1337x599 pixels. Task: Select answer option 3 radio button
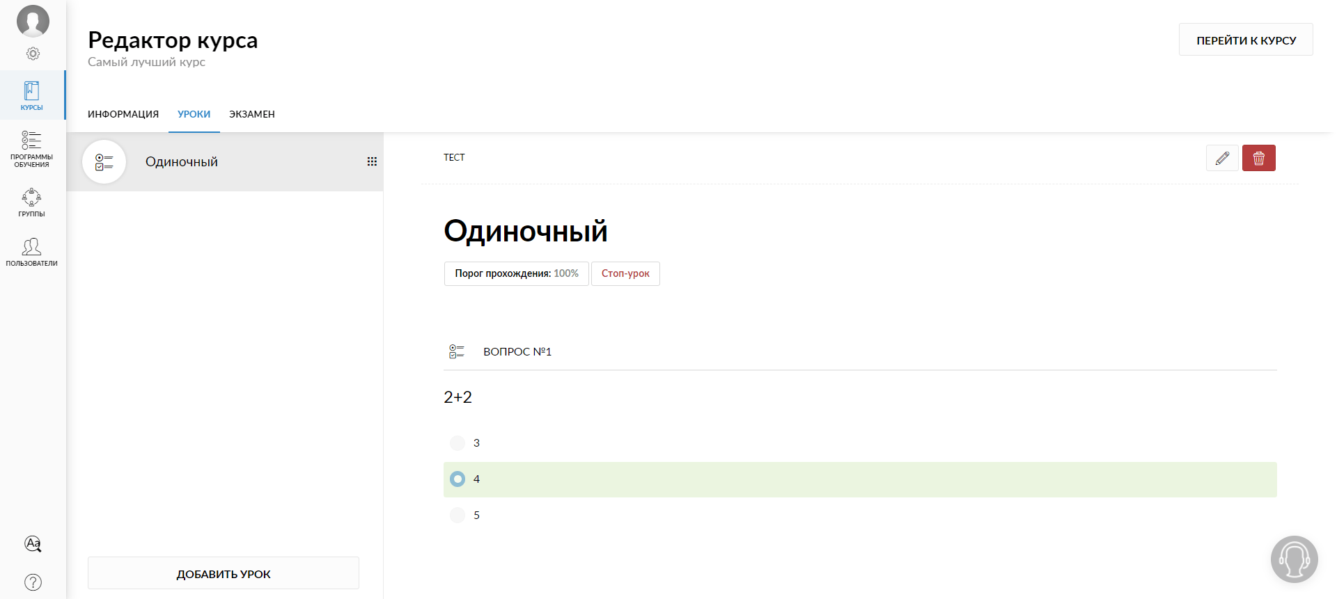tap(458, 443)
